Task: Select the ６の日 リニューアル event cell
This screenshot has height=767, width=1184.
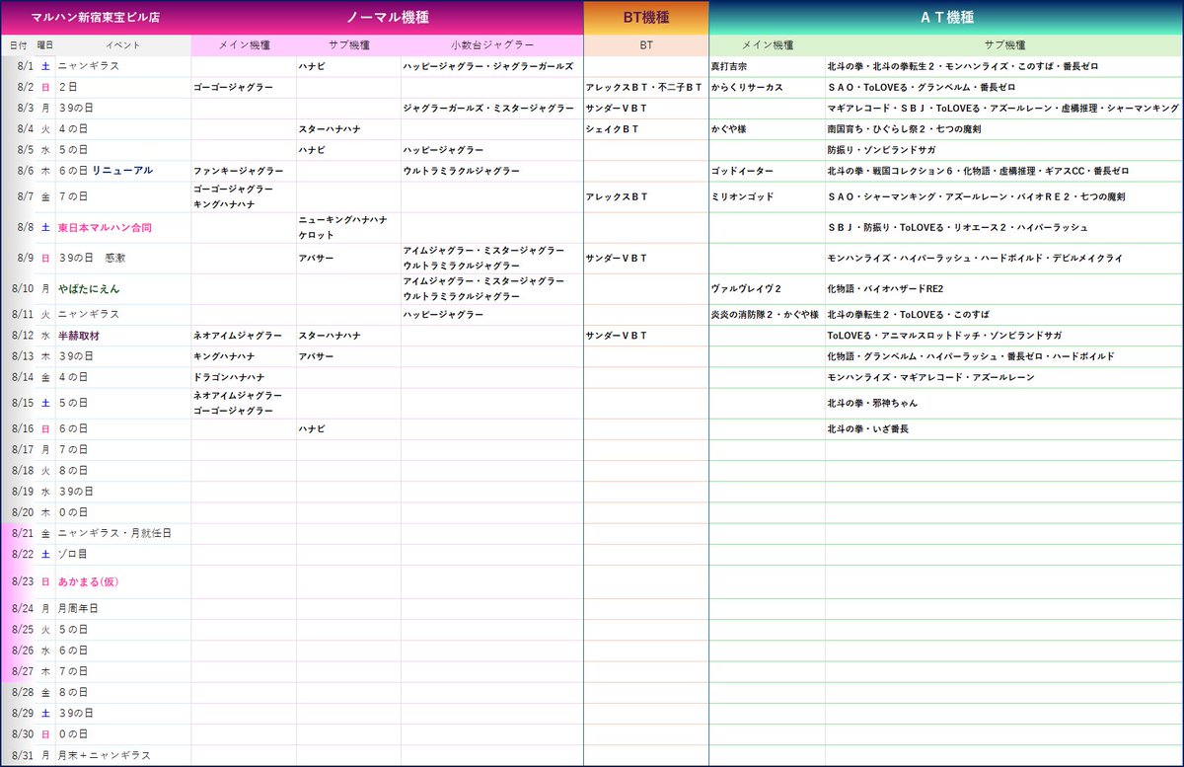Action: (x=123, y=170)
